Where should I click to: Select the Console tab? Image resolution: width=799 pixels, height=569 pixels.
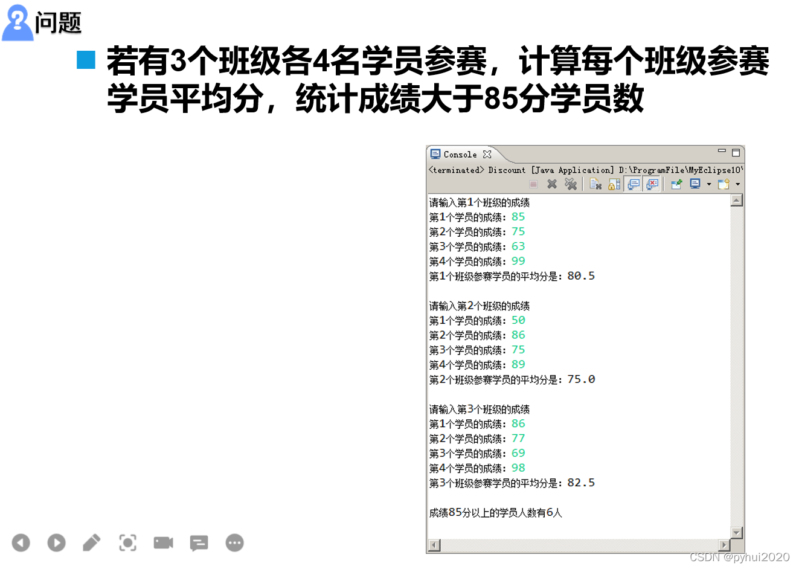460,155
